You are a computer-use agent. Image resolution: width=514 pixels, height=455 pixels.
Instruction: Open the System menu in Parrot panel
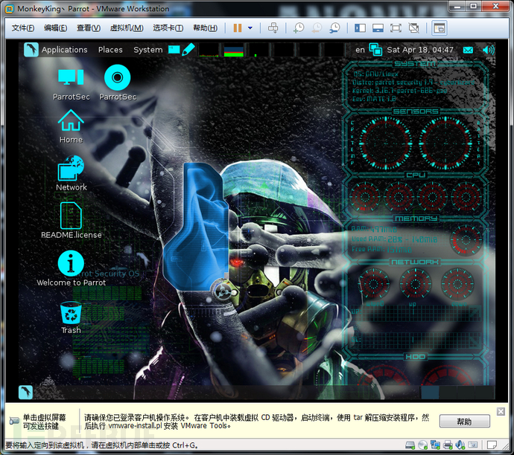(x=147, y=50)
